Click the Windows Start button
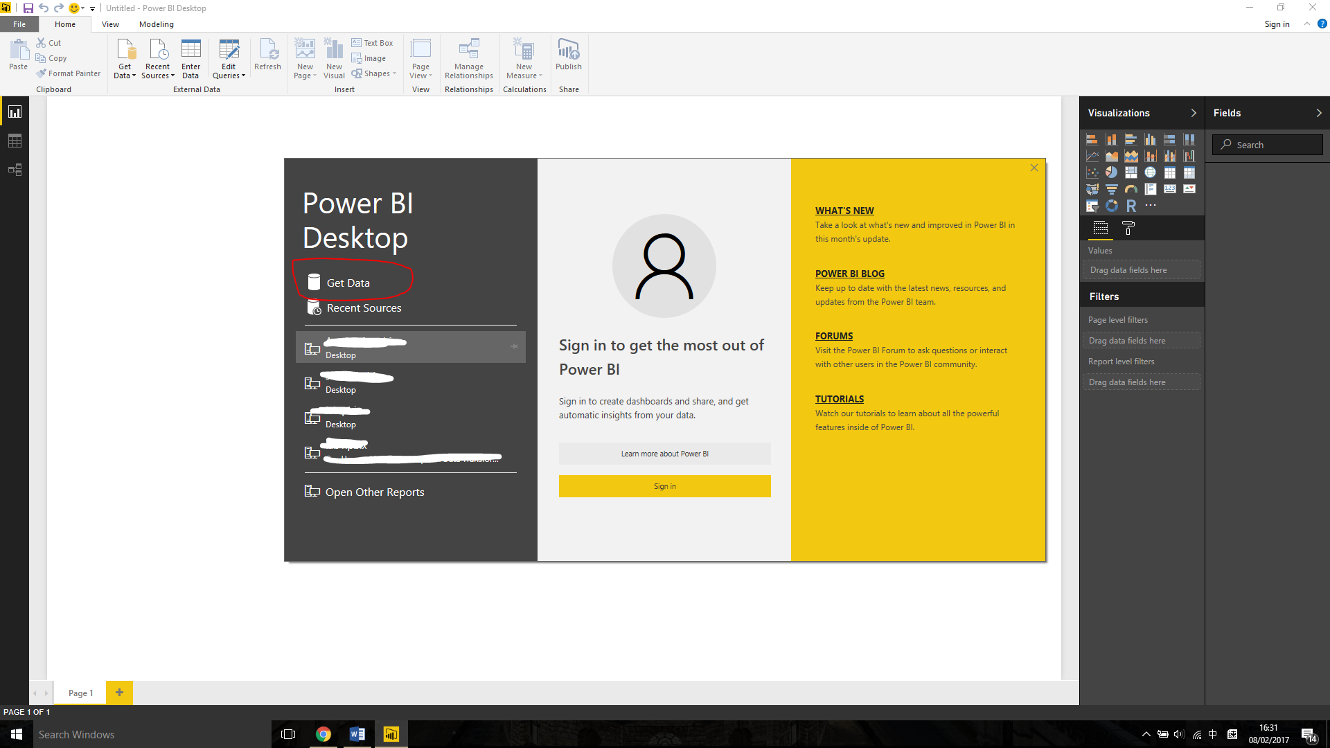This screenshot has height=748, width=1330. [17, 734]
